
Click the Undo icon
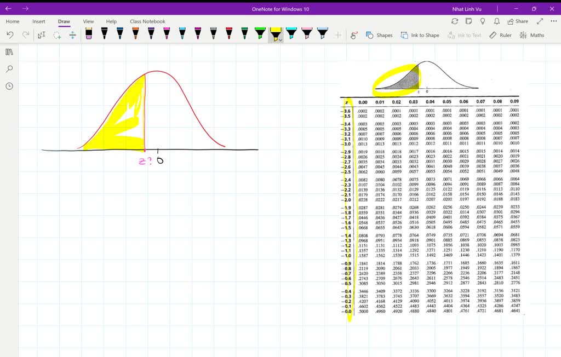tap(10, 34)
